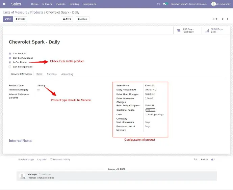Click the Extra Hour Charges value

(x=150, y=94)
